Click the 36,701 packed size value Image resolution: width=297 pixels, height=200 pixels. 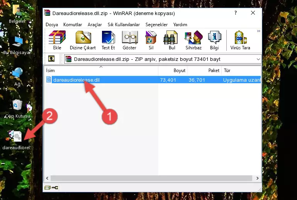197,80
